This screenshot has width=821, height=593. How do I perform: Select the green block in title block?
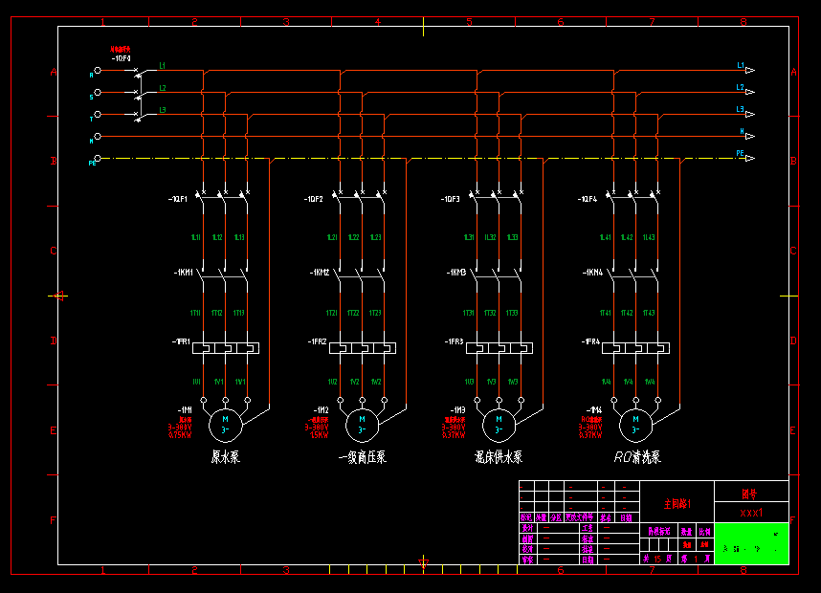click(751, 543)
